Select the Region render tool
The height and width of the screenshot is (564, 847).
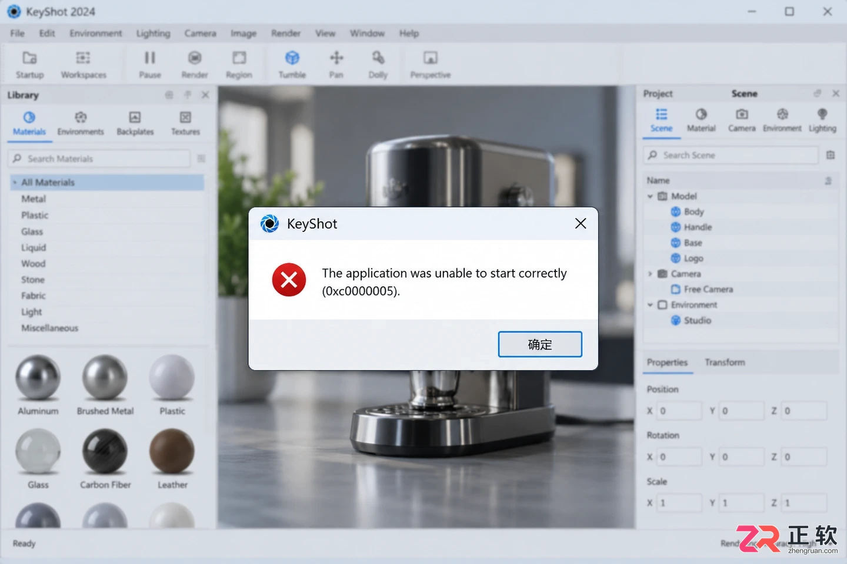(239, 65)
